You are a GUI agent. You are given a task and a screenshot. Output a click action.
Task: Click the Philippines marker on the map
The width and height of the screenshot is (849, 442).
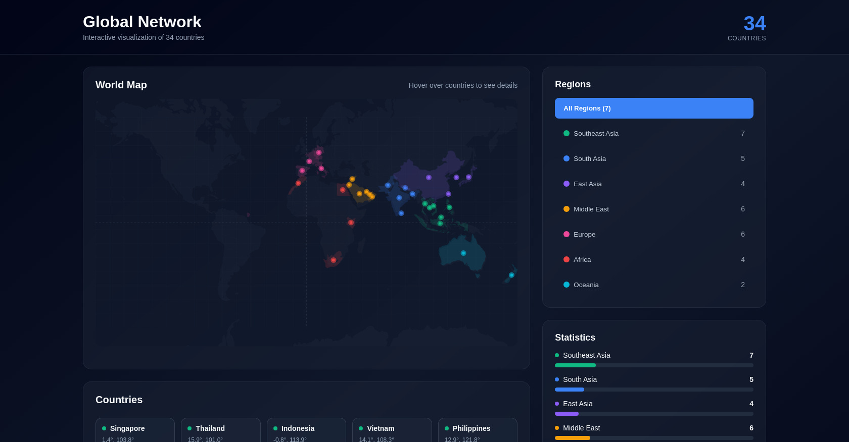449,207
